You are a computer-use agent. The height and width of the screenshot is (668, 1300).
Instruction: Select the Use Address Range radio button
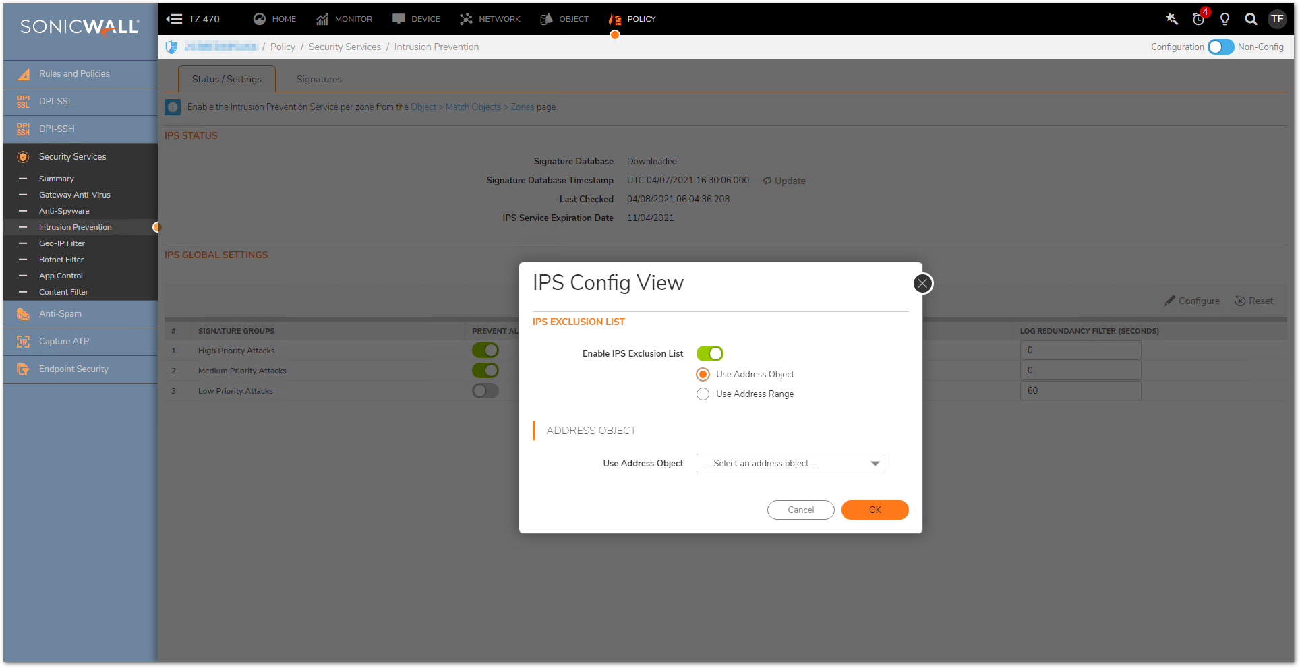pyautogui.click(x=703, y=394)
